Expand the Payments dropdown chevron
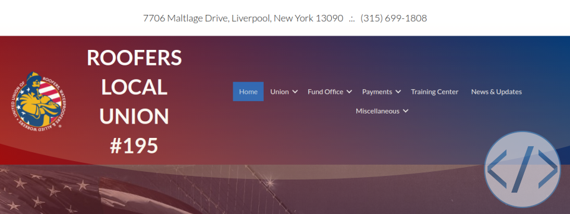570x214 pixels. pos(398,92)
